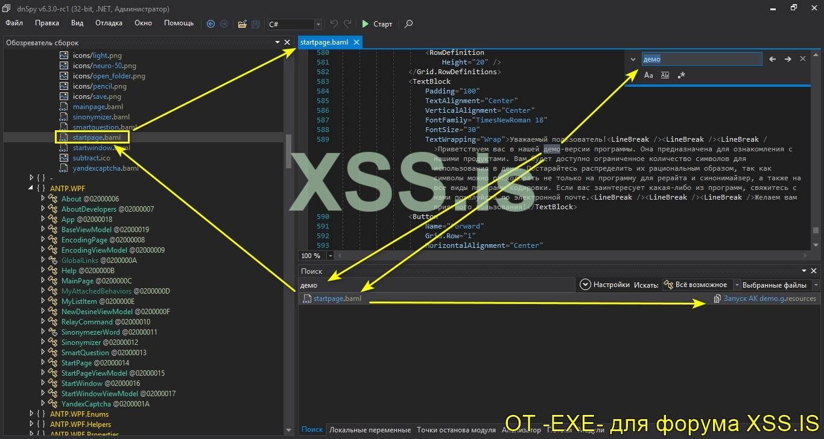The height and width of the screenshot is (439, 824).
Task: Select the EncodingViewModel @02000009 class
Action: (113, 250)
